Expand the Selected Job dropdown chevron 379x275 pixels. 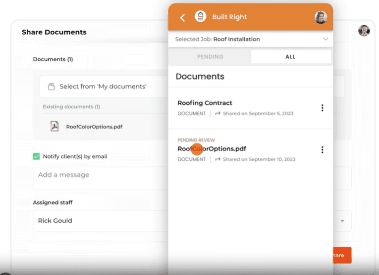point(325,39)
